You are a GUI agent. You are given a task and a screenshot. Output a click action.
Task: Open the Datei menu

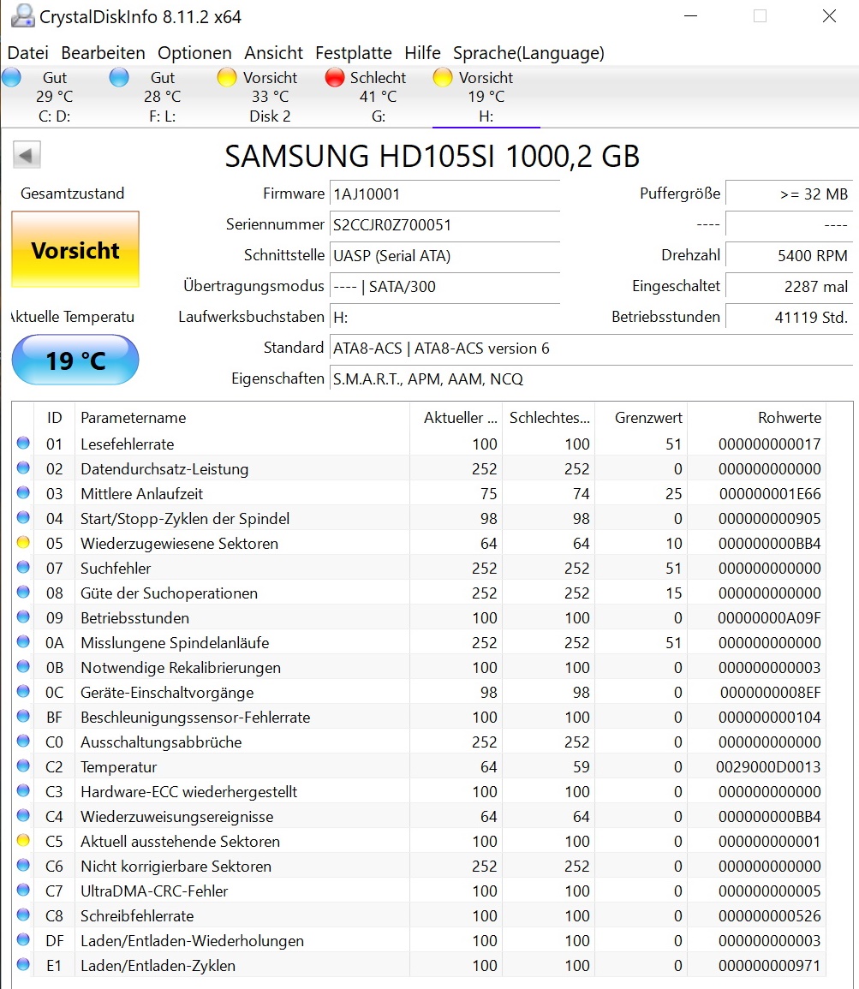pos(27,53)
